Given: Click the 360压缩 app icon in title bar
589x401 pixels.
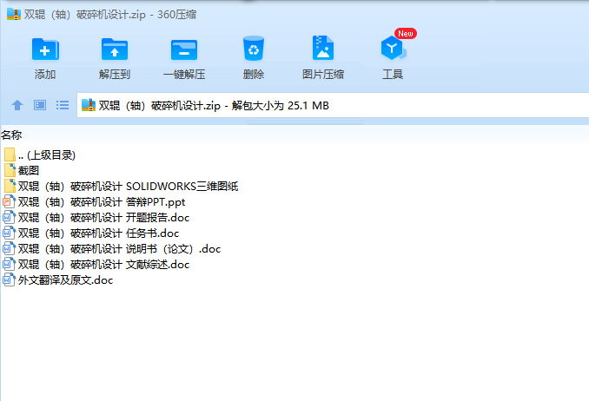Looking at the screenshot, I should 14,14.
